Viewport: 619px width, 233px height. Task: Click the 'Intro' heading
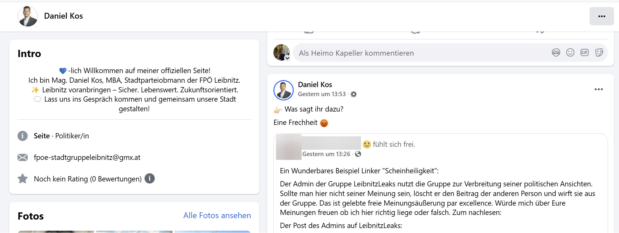(29, 54)
